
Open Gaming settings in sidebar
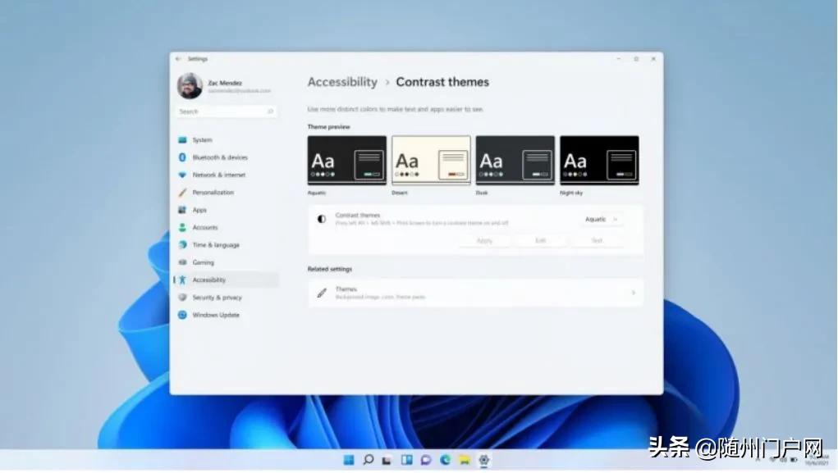click(x=208, y=262)
